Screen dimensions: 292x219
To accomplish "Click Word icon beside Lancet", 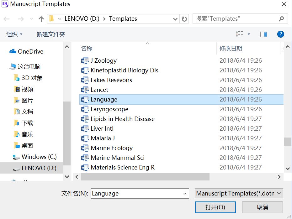I will point(85,90).
